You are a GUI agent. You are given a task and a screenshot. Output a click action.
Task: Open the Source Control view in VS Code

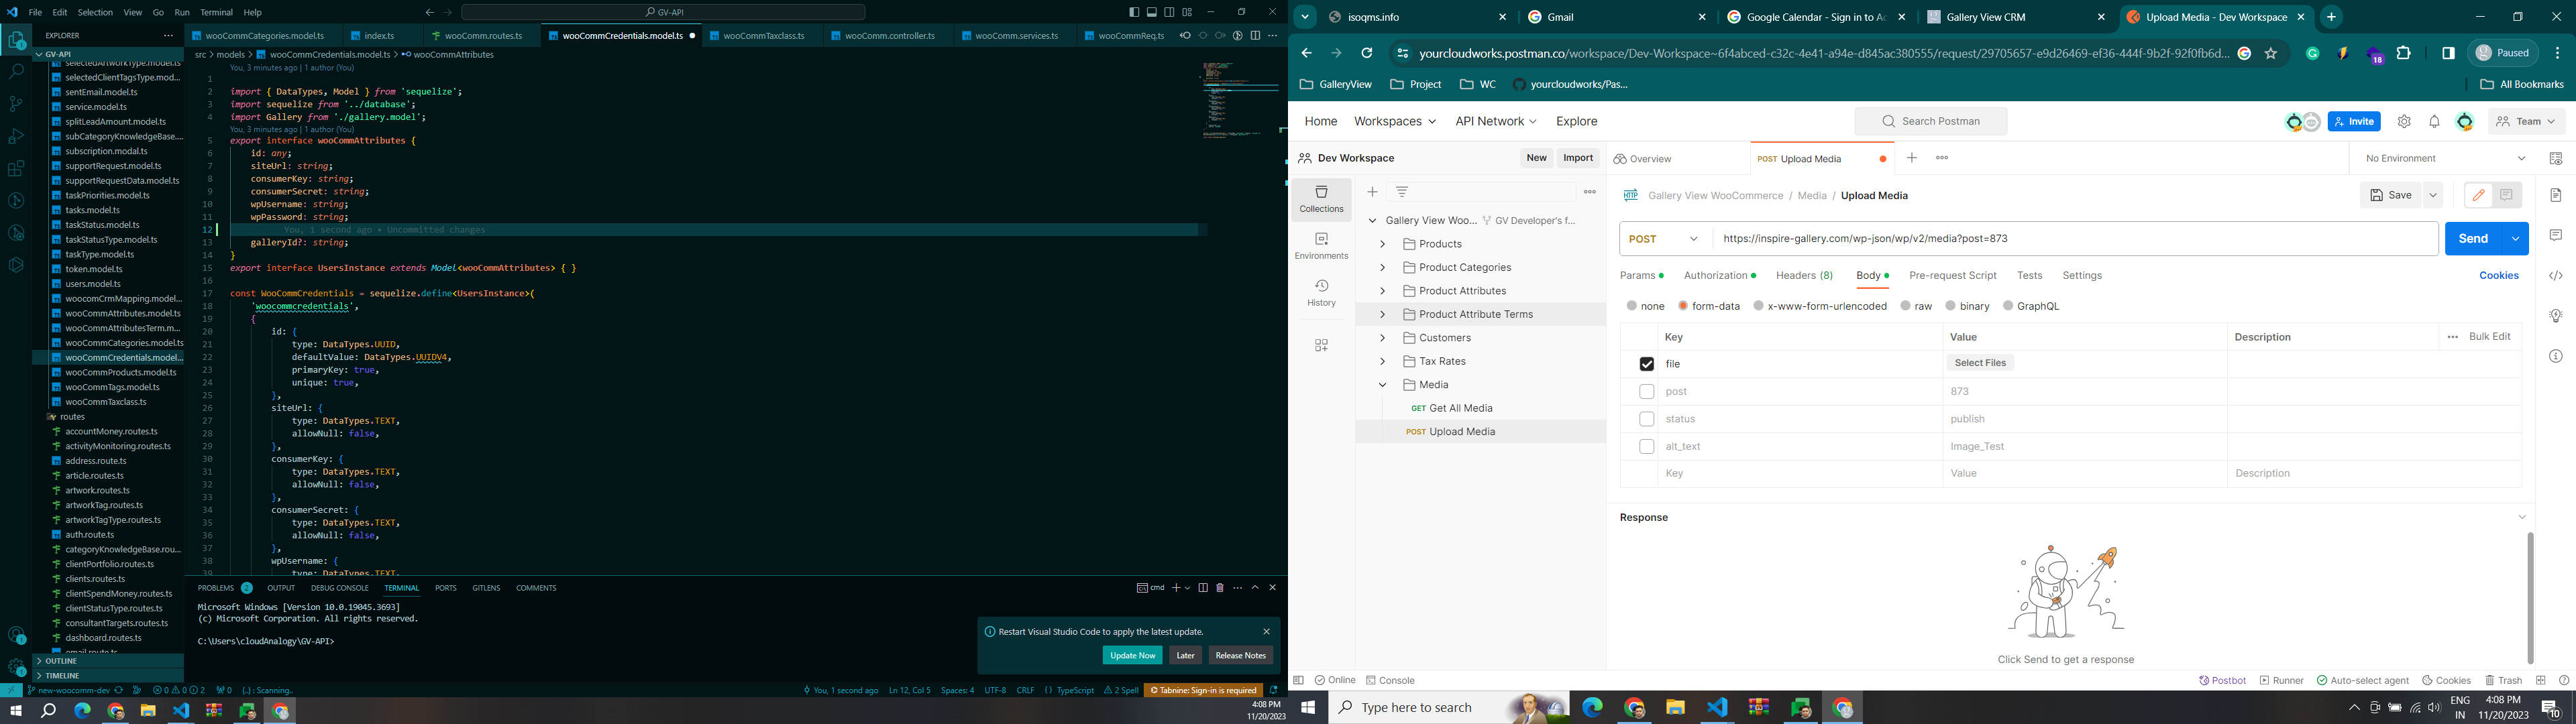pos(16,104)
